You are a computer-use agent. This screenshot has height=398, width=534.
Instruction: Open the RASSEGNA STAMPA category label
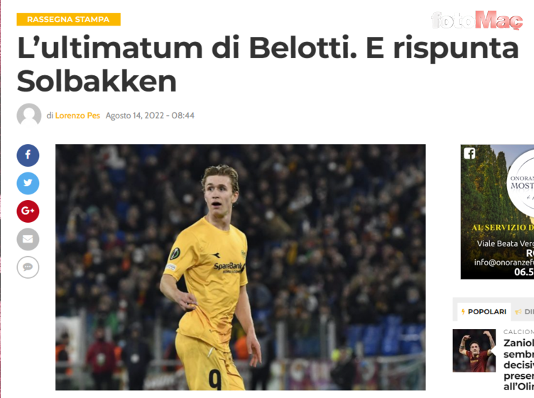(x=68, y=19)
